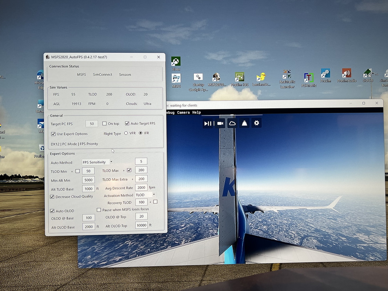Viewport: 388px width, 291px height.
Task: Click the Alt OLOD Base field
Action: [x=89, y=227]
